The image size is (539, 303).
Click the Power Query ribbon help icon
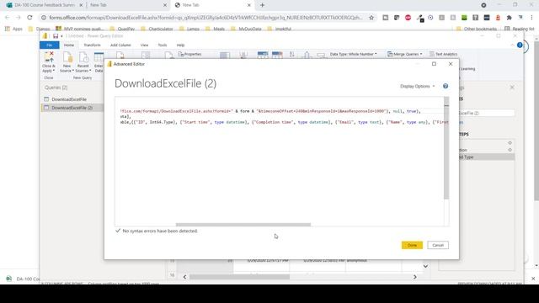click(x=520, y=45)
